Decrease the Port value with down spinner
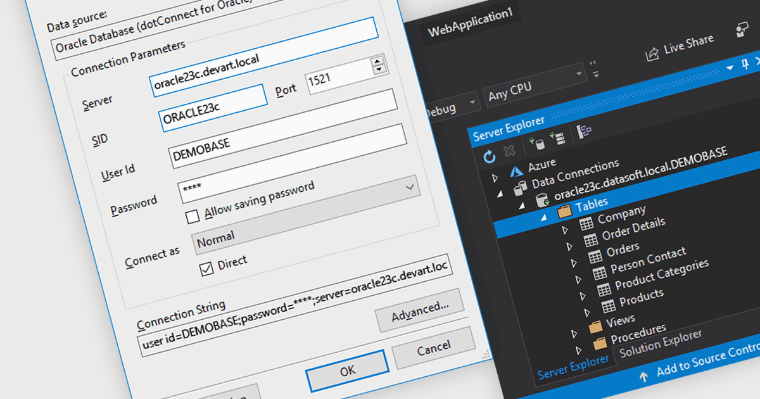 (x=379, y=69)
